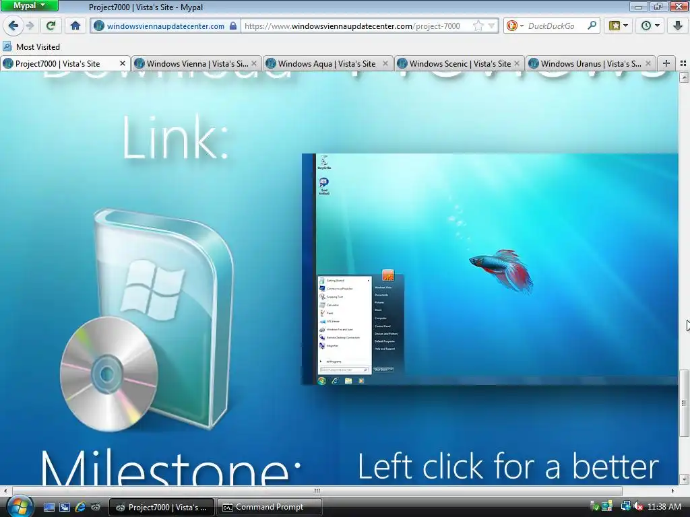690x517 pixels.
Task: Switch to the Windows Vienna tab
Action: (196, 64)
